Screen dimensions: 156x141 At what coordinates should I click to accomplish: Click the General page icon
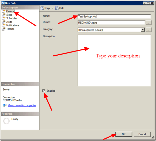tap(4, 11)
